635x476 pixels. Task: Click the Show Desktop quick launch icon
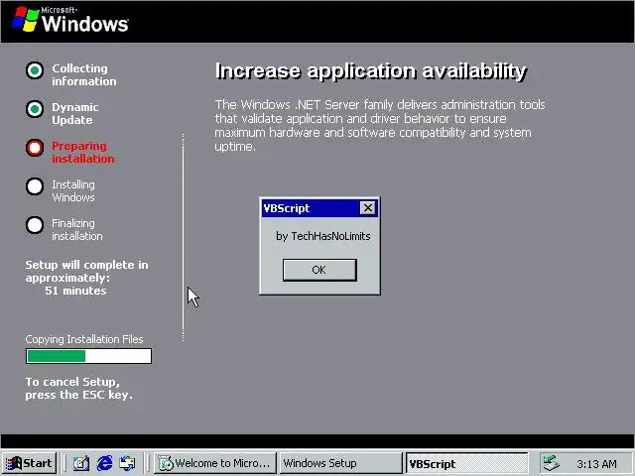click(81, 463)
